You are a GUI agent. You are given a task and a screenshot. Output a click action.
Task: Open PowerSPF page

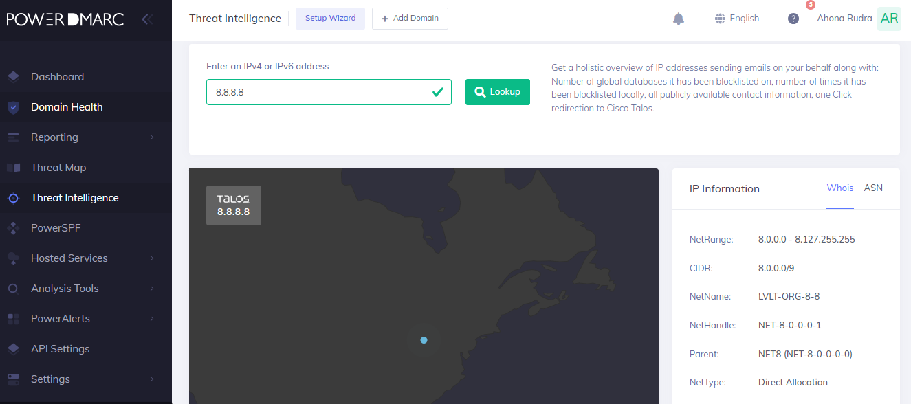point(56,228)
